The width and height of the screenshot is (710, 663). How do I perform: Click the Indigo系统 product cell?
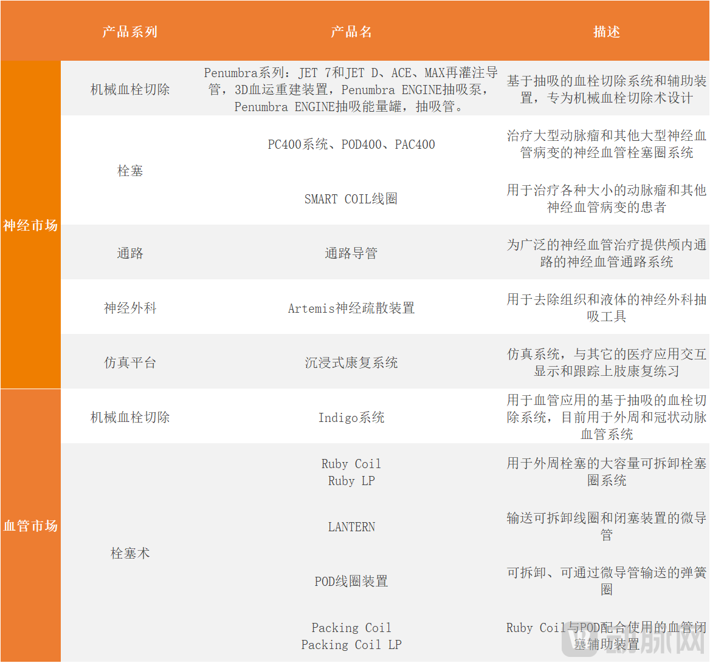coord(351,417)
